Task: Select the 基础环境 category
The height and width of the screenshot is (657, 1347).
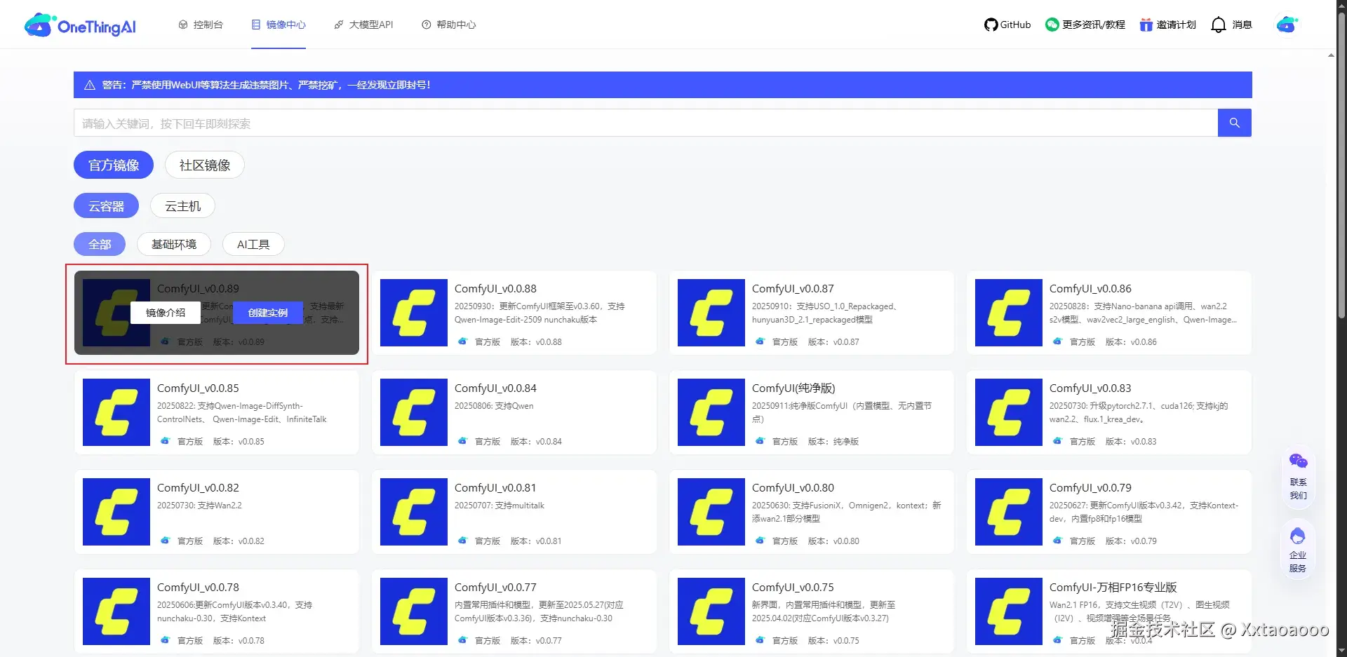Action: (173, 244)
